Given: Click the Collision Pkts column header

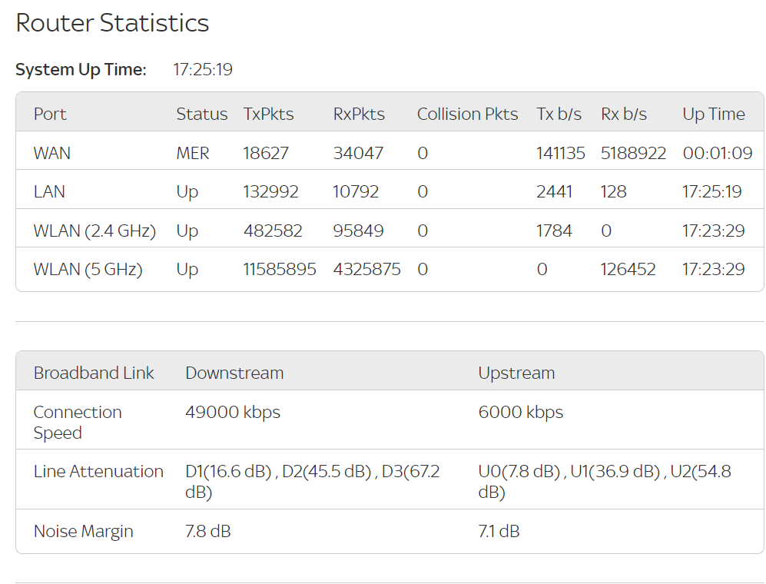Looking at the screenshot, I should (467, 114).
